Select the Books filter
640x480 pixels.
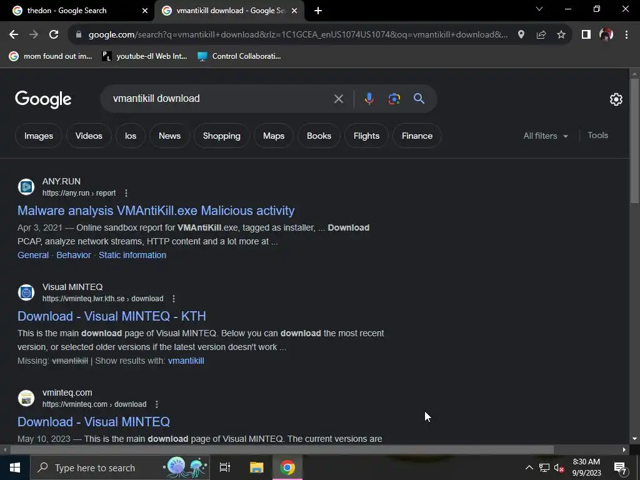[x=319, y=136]
